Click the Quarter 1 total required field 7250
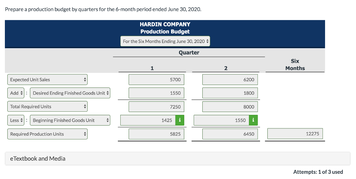Screen dimensions: 356x179 pos(156,107)
